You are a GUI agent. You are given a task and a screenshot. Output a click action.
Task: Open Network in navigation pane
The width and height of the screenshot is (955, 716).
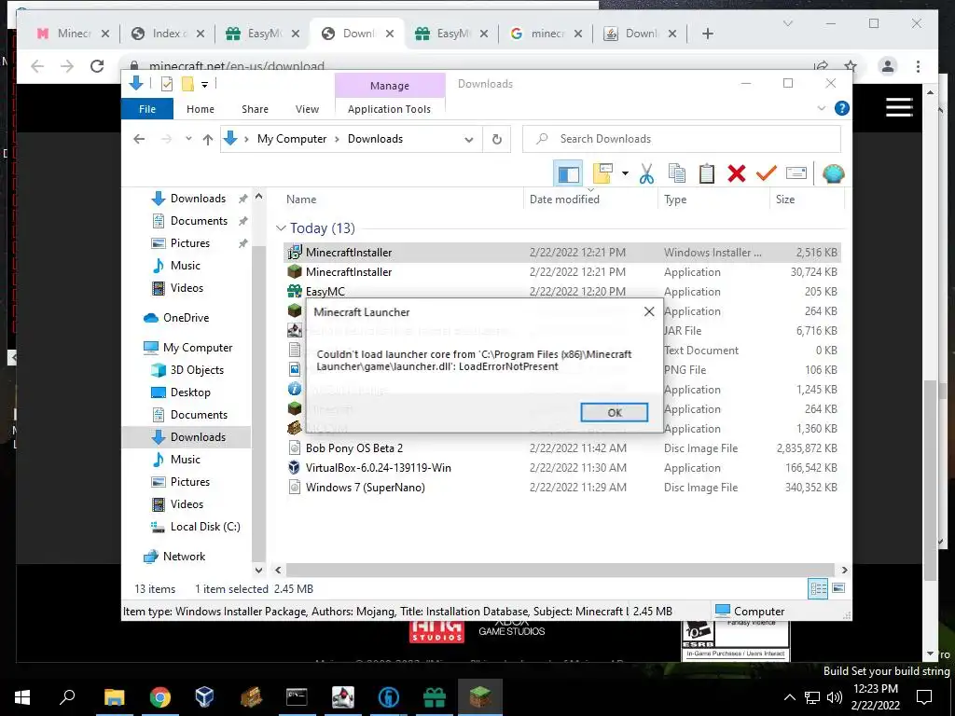(x=184, y=557)
